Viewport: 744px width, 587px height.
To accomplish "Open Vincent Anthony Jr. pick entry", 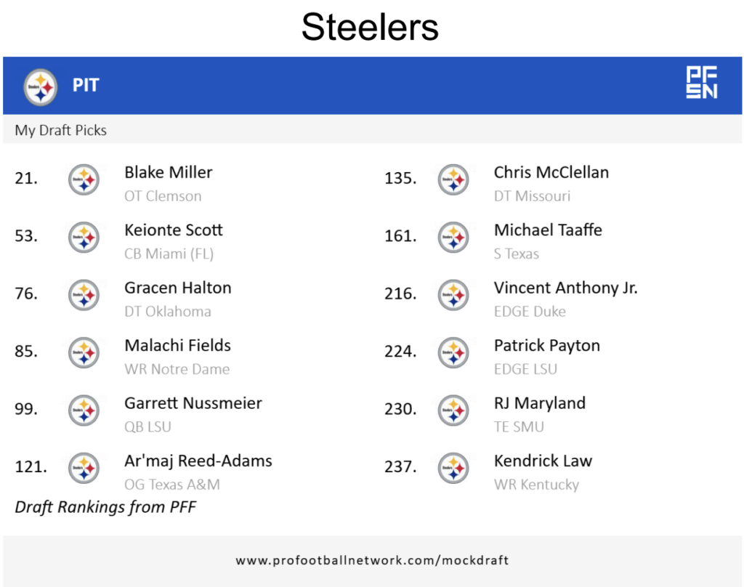I will (x=565, y=288).
